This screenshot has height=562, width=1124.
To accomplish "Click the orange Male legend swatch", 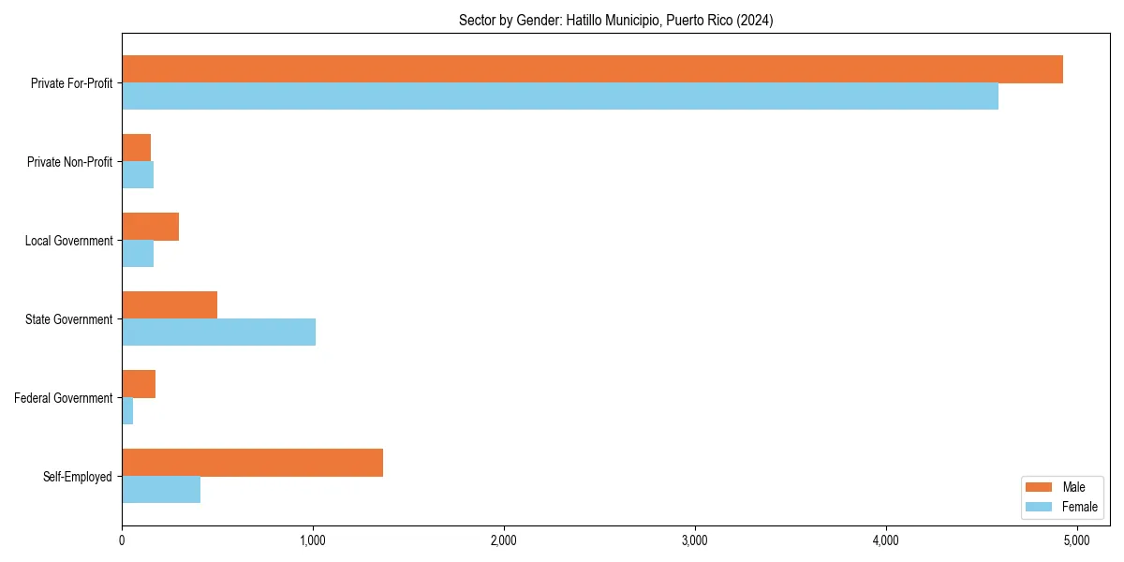I will 1040,487.
